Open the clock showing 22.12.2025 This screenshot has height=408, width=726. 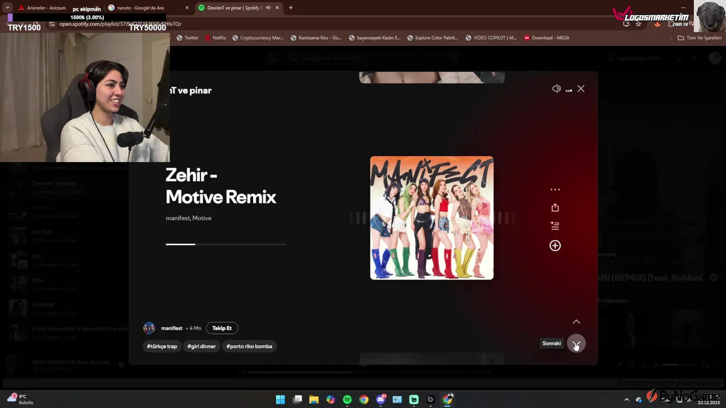point(708,399)
